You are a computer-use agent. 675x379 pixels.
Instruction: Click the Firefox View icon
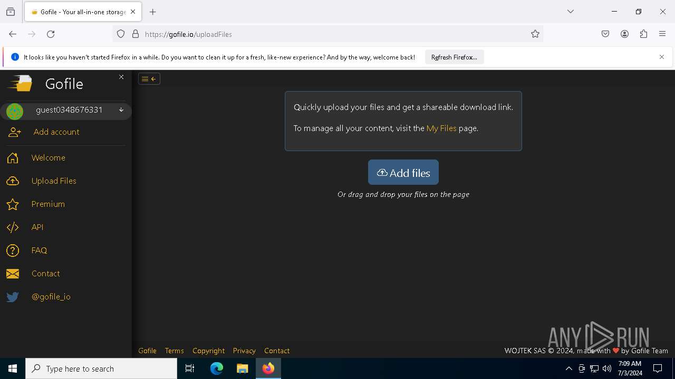coord(11,12)
